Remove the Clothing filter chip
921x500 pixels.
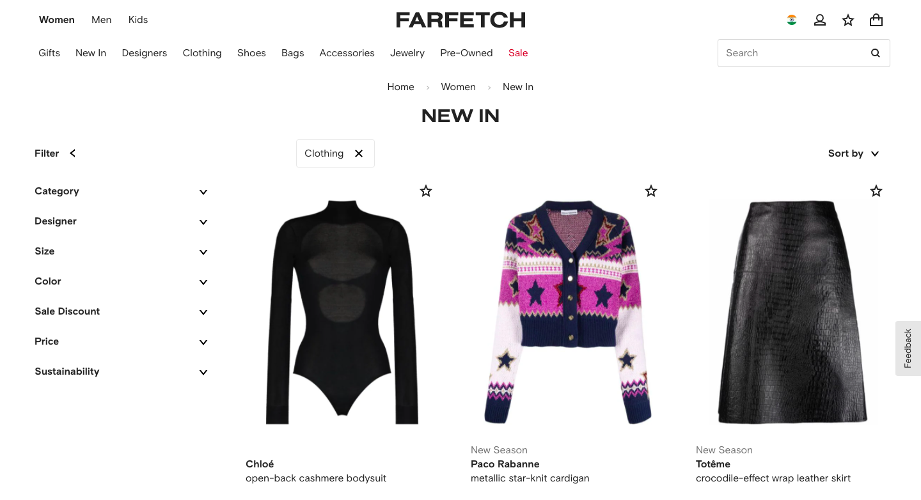coord(359,153)
